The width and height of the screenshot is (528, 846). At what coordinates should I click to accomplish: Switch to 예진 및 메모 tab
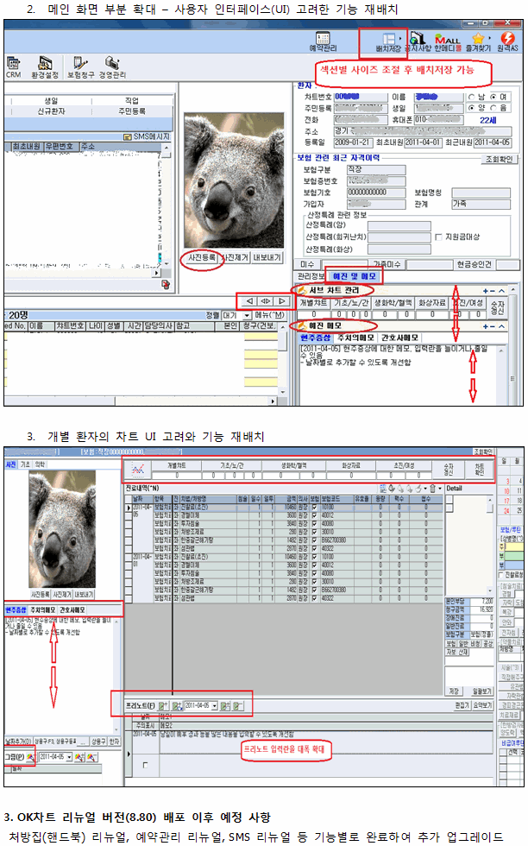point(354,276)
